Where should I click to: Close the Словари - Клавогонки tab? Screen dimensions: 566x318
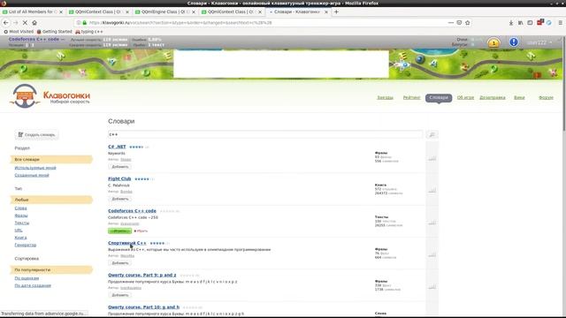326,11
